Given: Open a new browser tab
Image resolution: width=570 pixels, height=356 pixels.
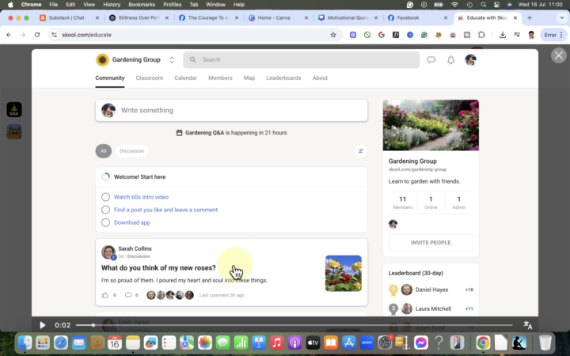Looking at the screenshot, I should tap(530, 17).
